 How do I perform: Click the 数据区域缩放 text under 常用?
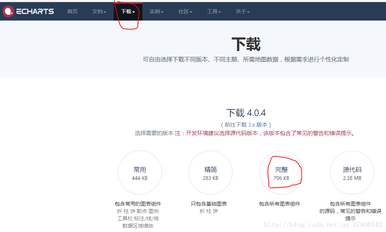click(x=138, y=226)
